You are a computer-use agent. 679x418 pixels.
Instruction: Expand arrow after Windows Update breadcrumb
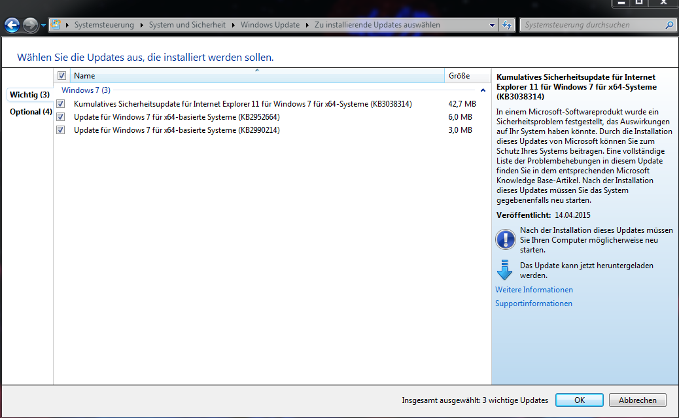tap(307, 25)
